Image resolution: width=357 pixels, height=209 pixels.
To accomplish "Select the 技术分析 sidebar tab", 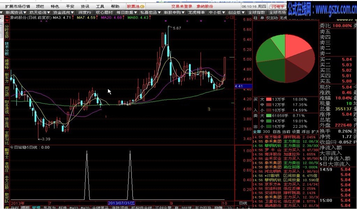I will point(7,48).
